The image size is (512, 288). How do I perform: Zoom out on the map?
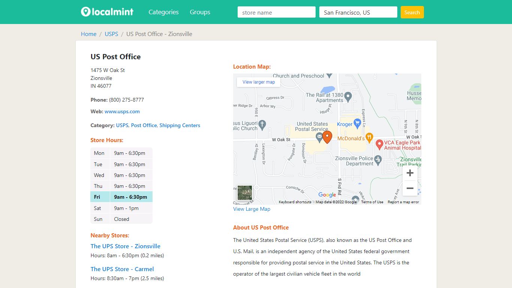410,188
